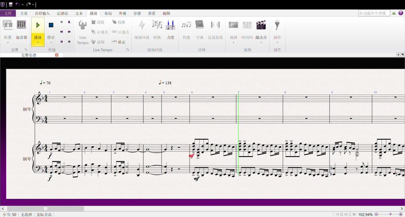Click the Sibelius application logo icon
Image resolution: width=405 pixels, height=217 pixels.
tap(3, 4)
